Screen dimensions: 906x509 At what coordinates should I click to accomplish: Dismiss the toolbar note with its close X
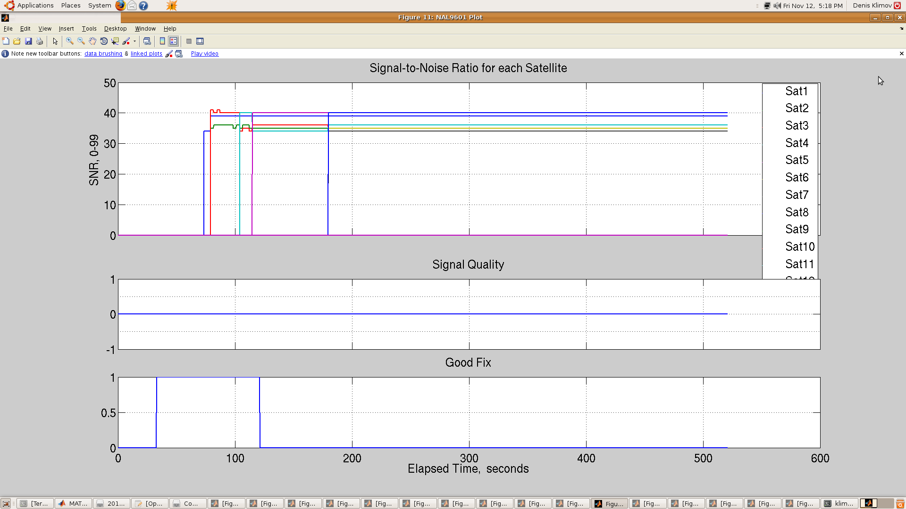[902, 54]
